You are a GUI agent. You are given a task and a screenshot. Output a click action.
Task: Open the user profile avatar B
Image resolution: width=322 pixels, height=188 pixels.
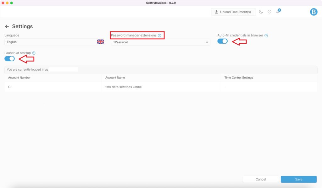point(314,12)
